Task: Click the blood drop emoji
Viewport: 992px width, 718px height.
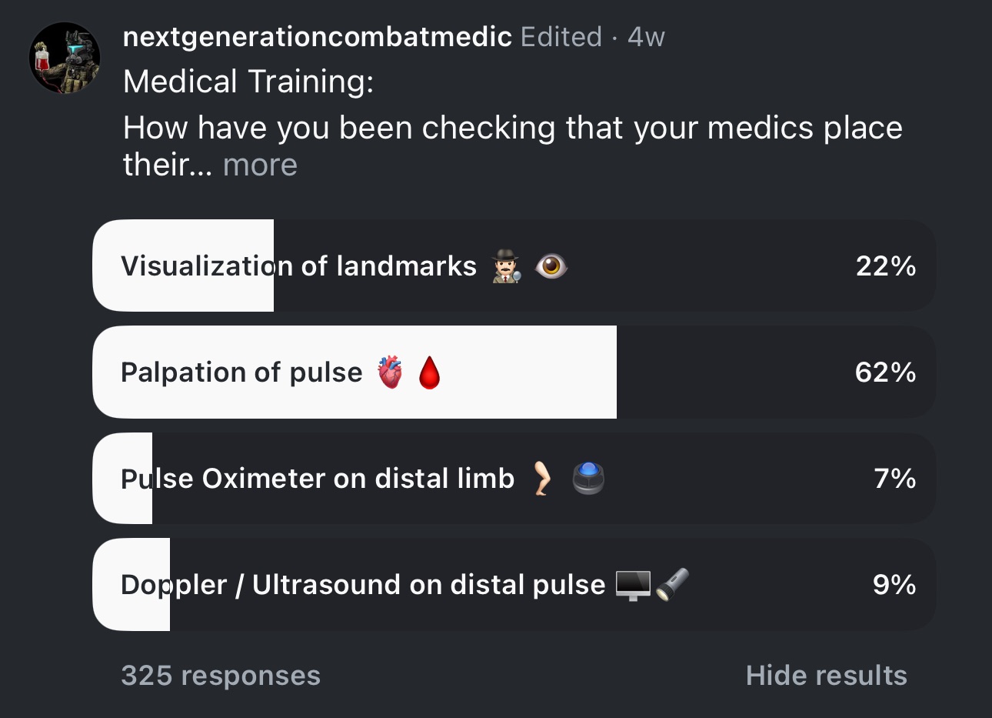Action: point(429,373)
